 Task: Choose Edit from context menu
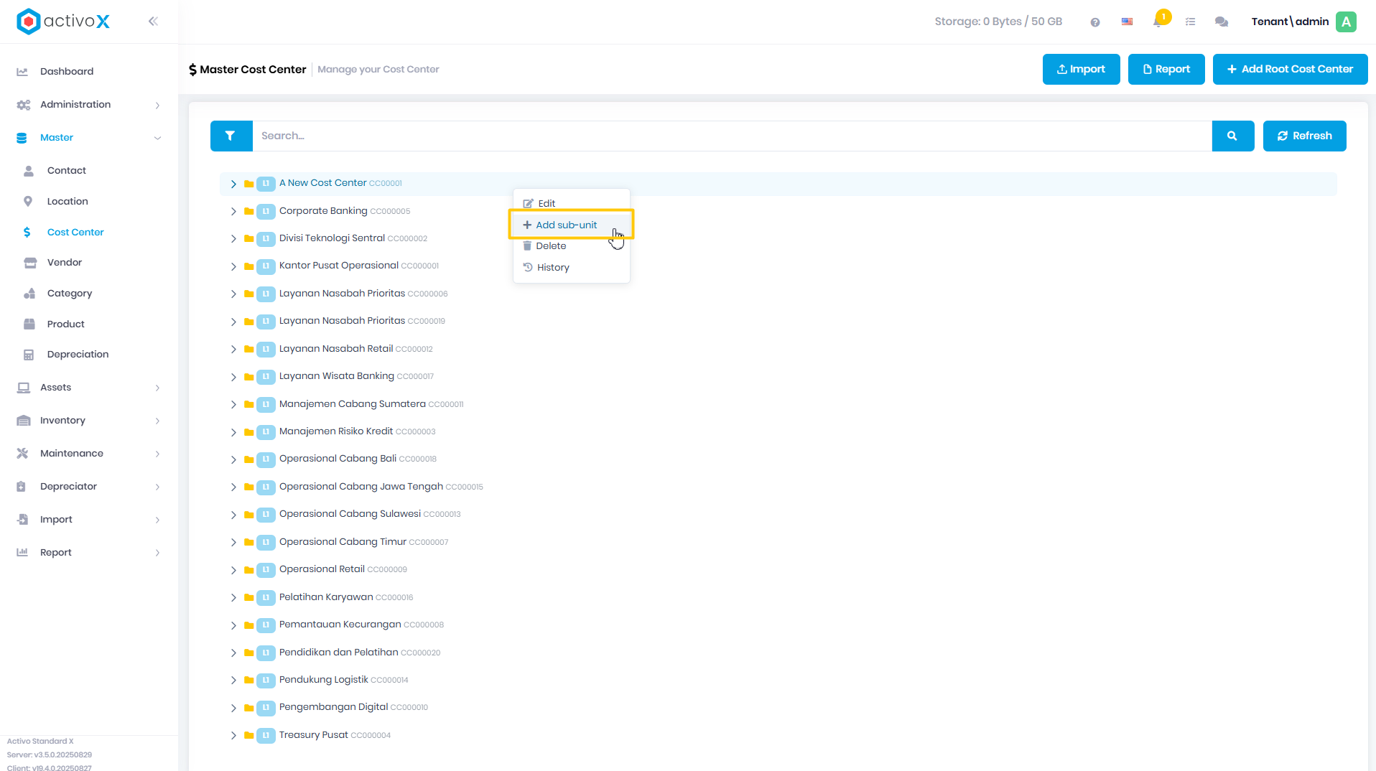pyautogui.click(x=572, y=204)
